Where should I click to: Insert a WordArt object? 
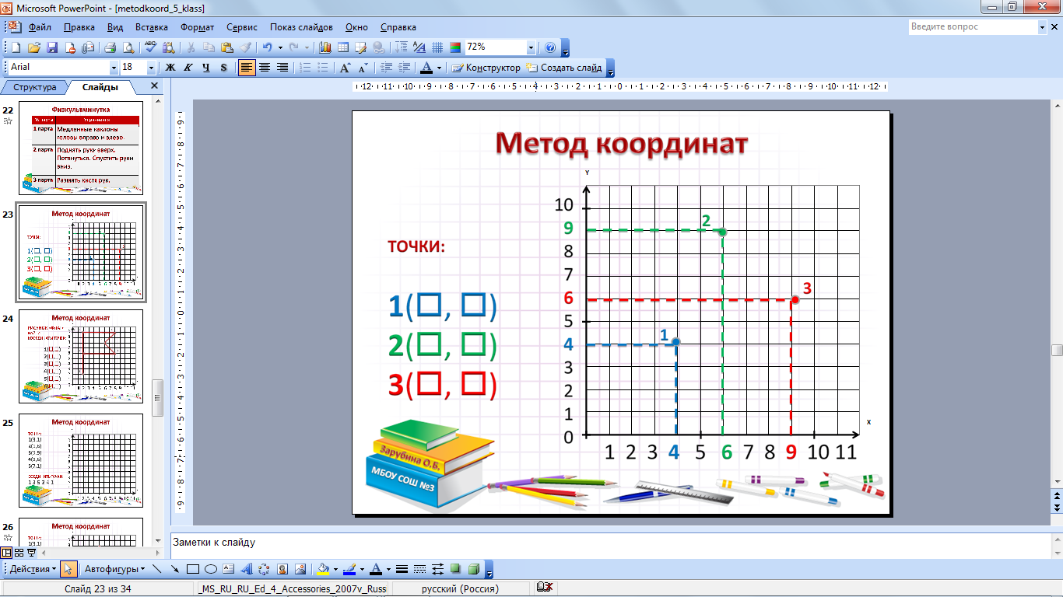(247, 568)
